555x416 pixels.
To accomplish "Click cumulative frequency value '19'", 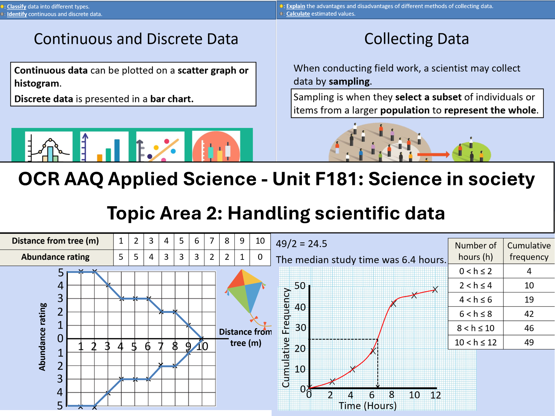I will [x=529, y=300].
